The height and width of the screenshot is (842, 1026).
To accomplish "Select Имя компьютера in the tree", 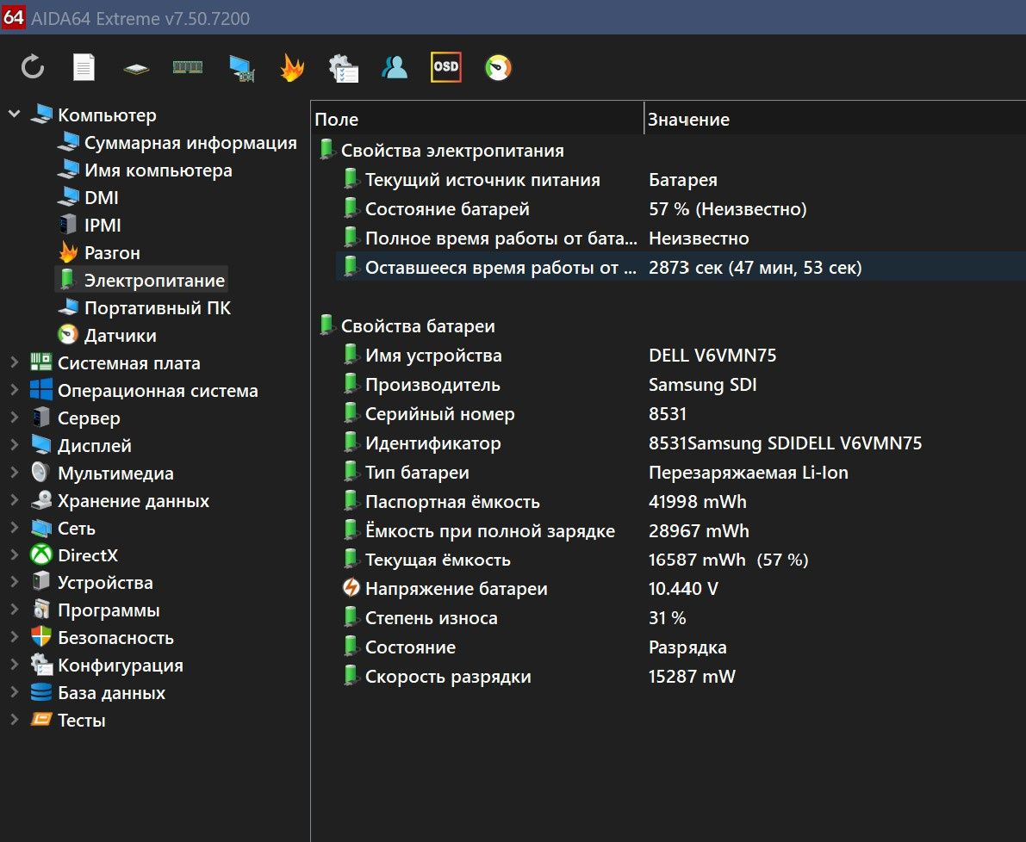I will coord(158,170).
